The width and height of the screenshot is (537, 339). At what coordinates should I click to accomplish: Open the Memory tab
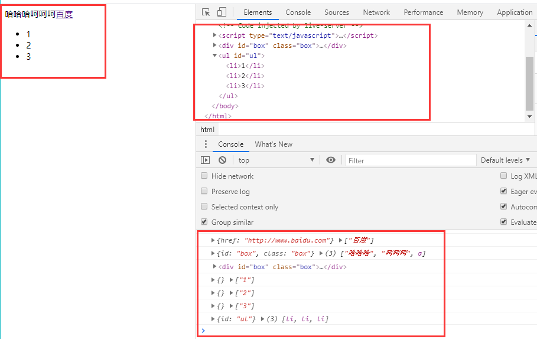click(x=470, y=12)
